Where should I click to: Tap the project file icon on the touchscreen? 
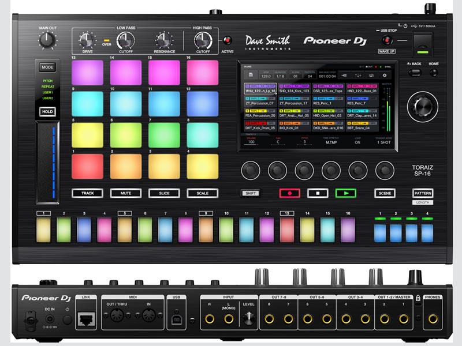click(251, 75)
